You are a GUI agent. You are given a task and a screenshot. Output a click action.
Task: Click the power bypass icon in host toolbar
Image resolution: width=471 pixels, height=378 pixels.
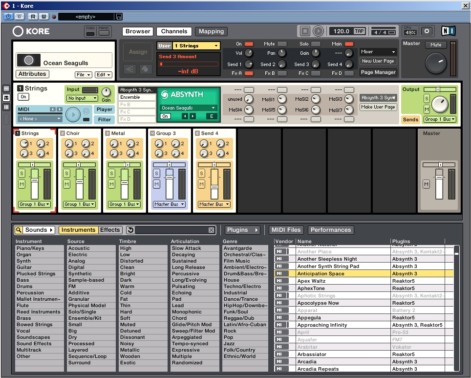tap(8, 17)
